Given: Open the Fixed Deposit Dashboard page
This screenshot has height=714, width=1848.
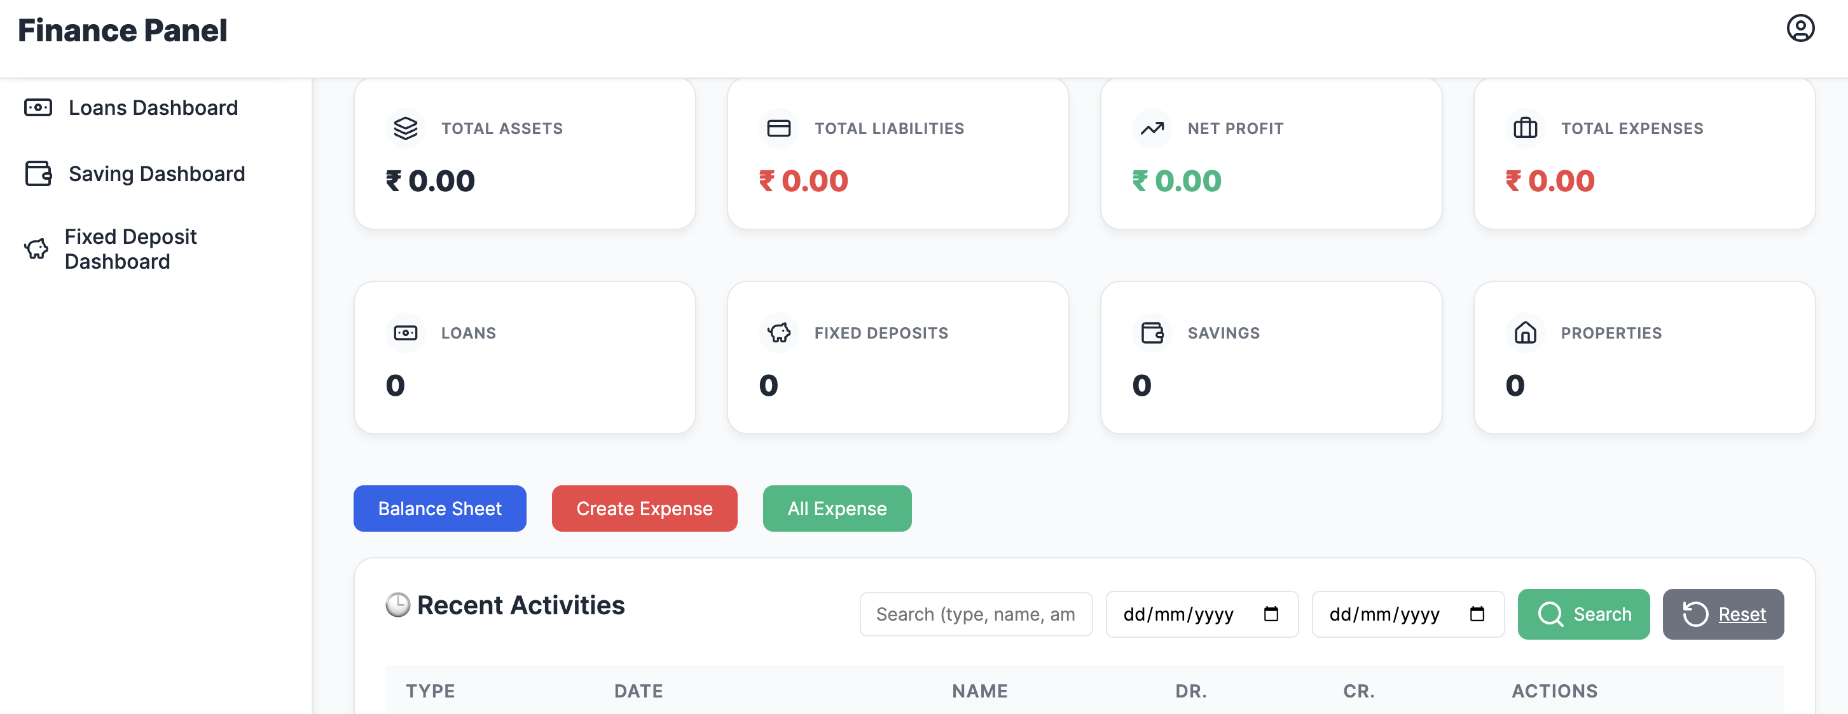Looking at the screenshot, I should (130, 248).
